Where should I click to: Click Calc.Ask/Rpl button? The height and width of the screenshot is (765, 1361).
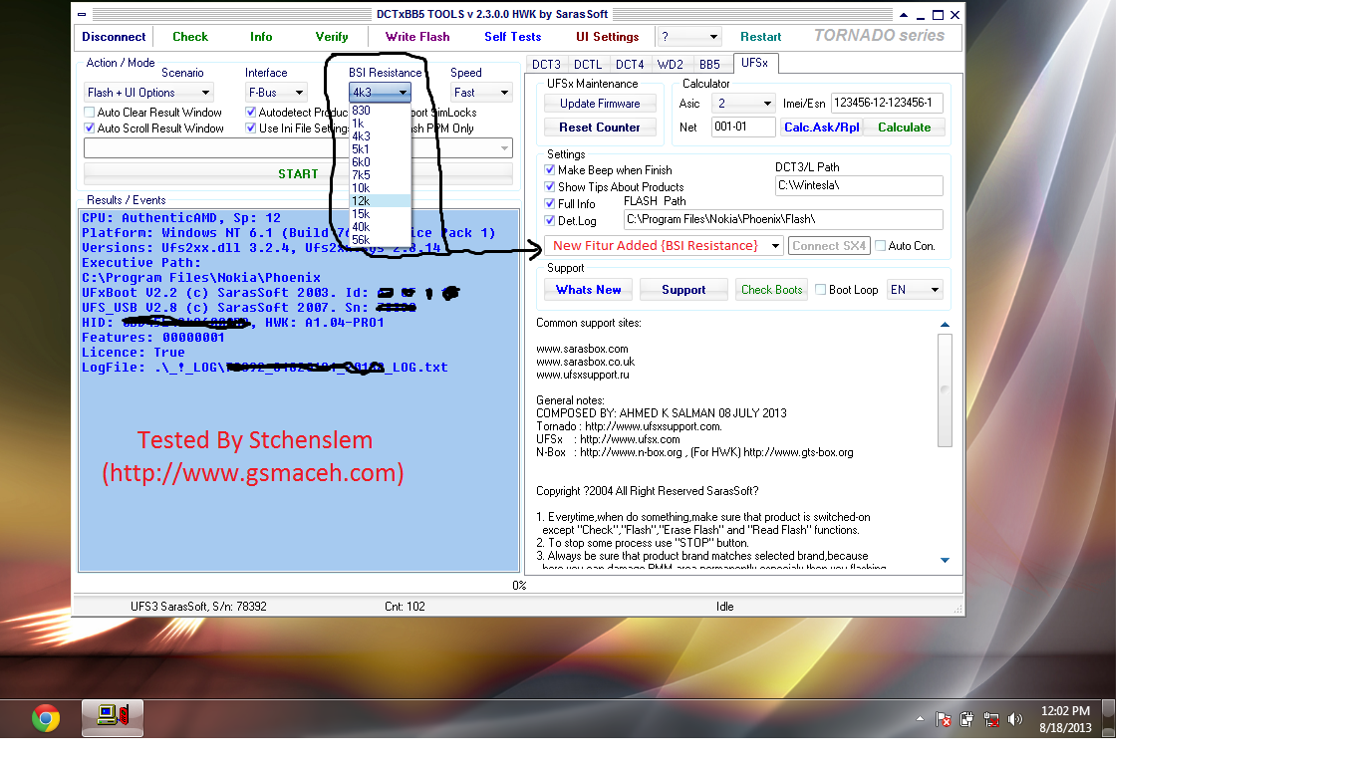pos(821,127)
